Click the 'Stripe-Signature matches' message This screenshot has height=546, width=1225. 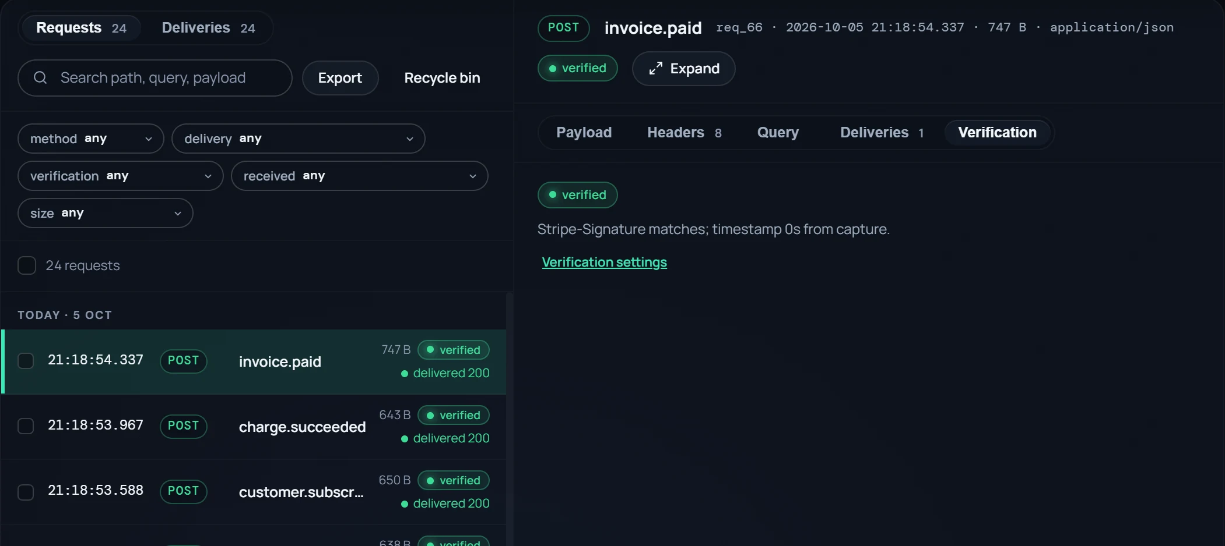pos(713,229)
